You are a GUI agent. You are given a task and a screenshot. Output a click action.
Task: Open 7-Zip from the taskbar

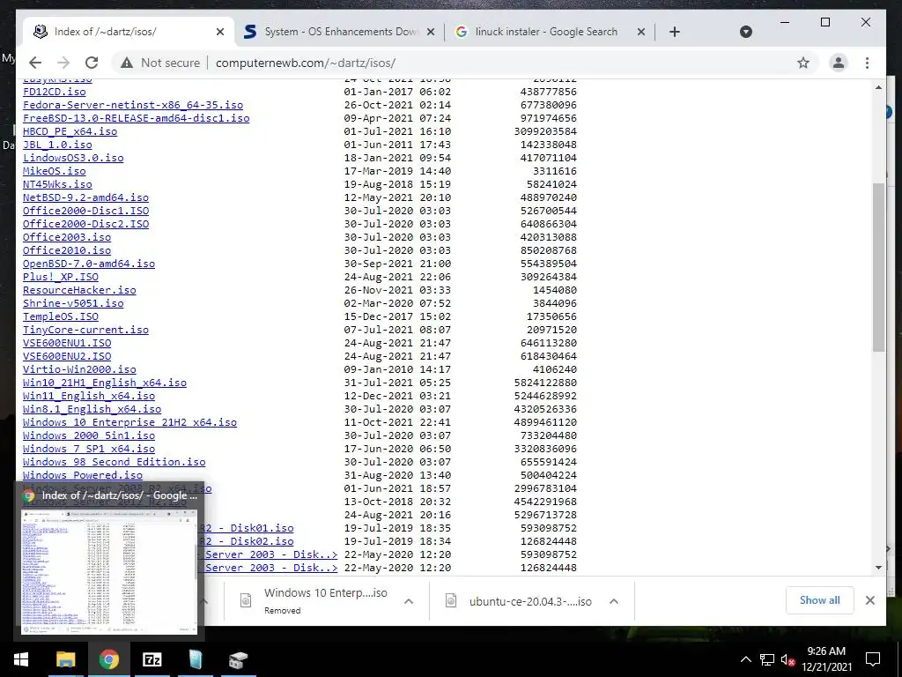[152, 659]
